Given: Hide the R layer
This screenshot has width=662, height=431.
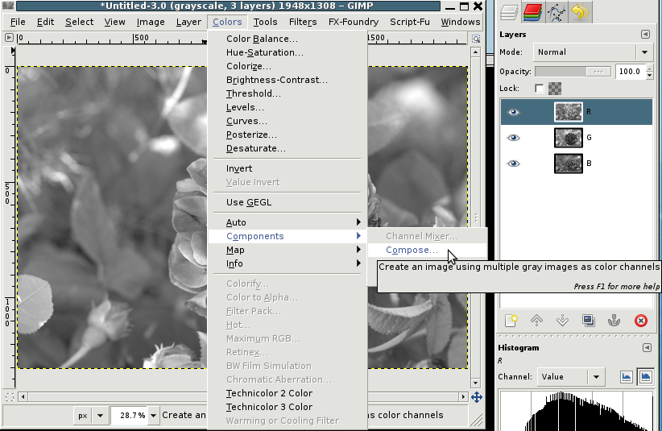Looking at the screenshot, I should point(513,112).
